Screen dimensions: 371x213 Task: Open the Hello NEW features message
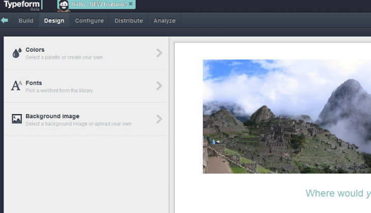[99, 4]
